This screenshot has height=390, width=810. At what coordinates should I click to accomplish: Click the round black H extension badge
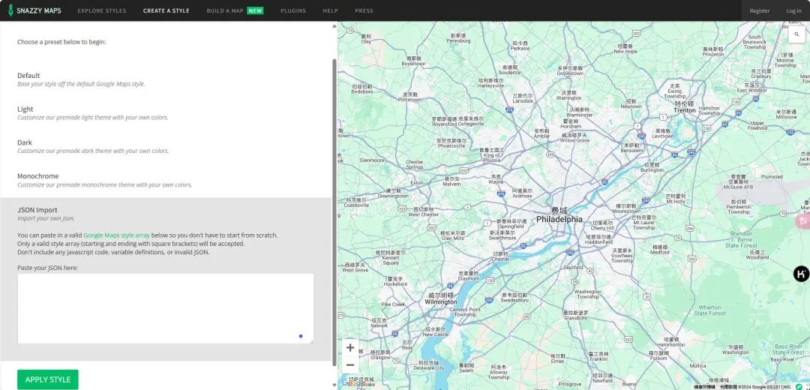801,274
